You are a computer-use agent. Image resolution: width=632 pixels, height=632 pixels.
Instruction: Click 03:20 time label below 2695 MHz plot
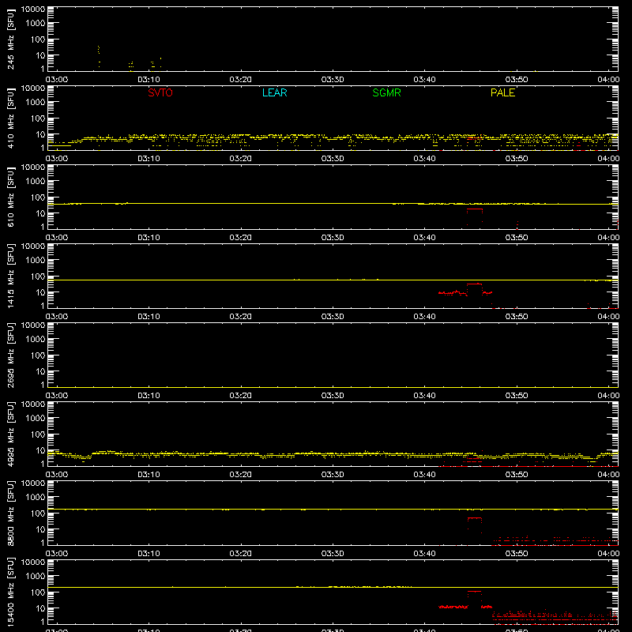point(241,396)
